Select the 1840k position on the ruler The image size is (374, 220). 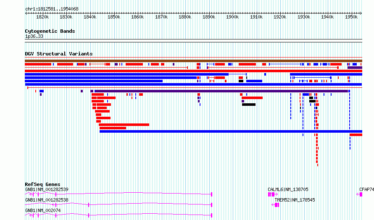pyautogui.click(x=90, y=17)
